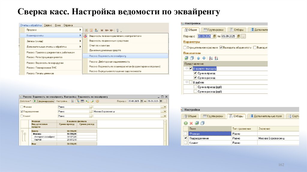
Task: Sort indicators descending icon
Action: click(x=216, y=58)
